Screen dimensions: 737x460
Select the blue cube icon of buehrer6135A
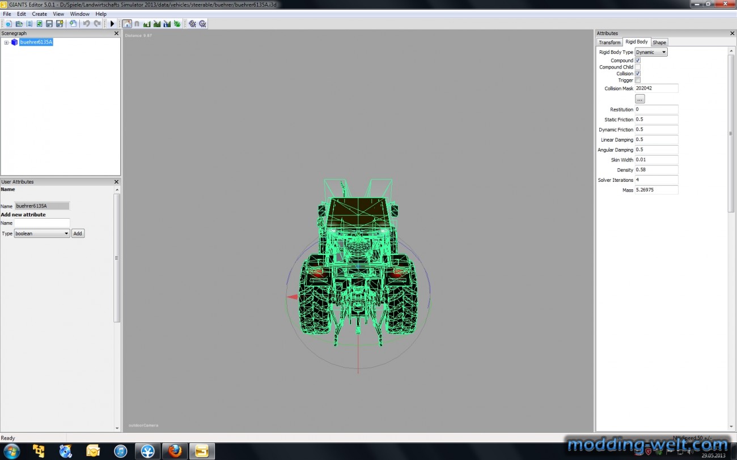tap(15, 42)
